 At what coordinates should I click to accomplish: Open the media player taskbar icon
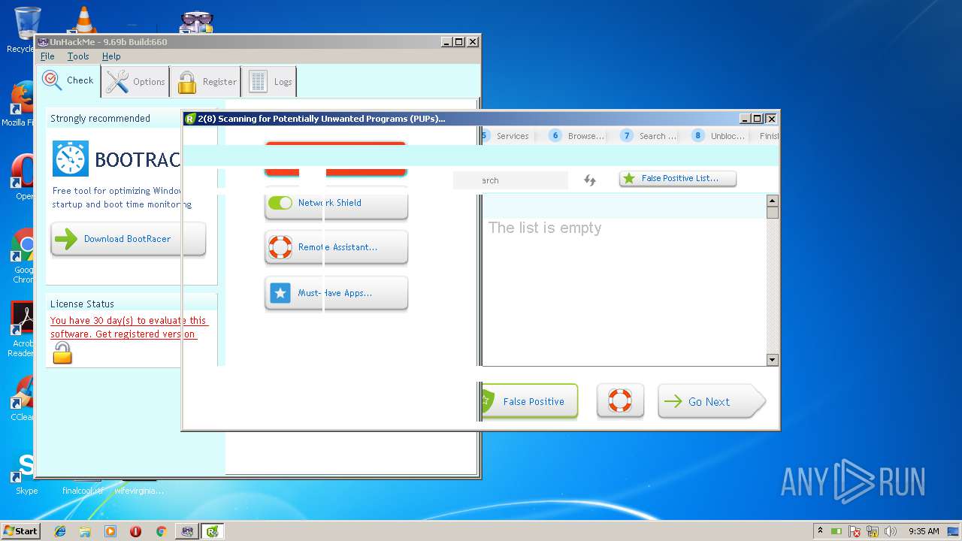(x=110, y=531)
